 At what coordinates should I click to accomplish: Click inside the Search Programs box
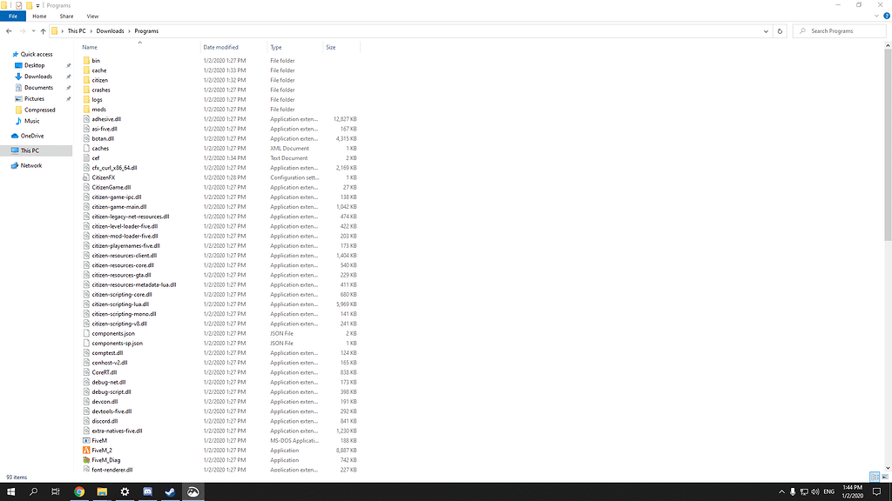click(836, 30)
